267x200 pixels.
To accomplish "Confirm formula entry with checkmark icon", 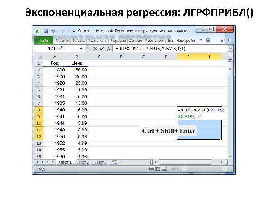I will (x=102, y=49).
